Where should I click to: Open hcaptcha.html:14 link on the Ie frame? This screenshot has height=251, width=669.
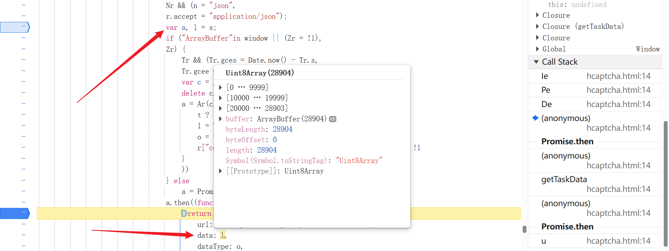coord(618,76)
